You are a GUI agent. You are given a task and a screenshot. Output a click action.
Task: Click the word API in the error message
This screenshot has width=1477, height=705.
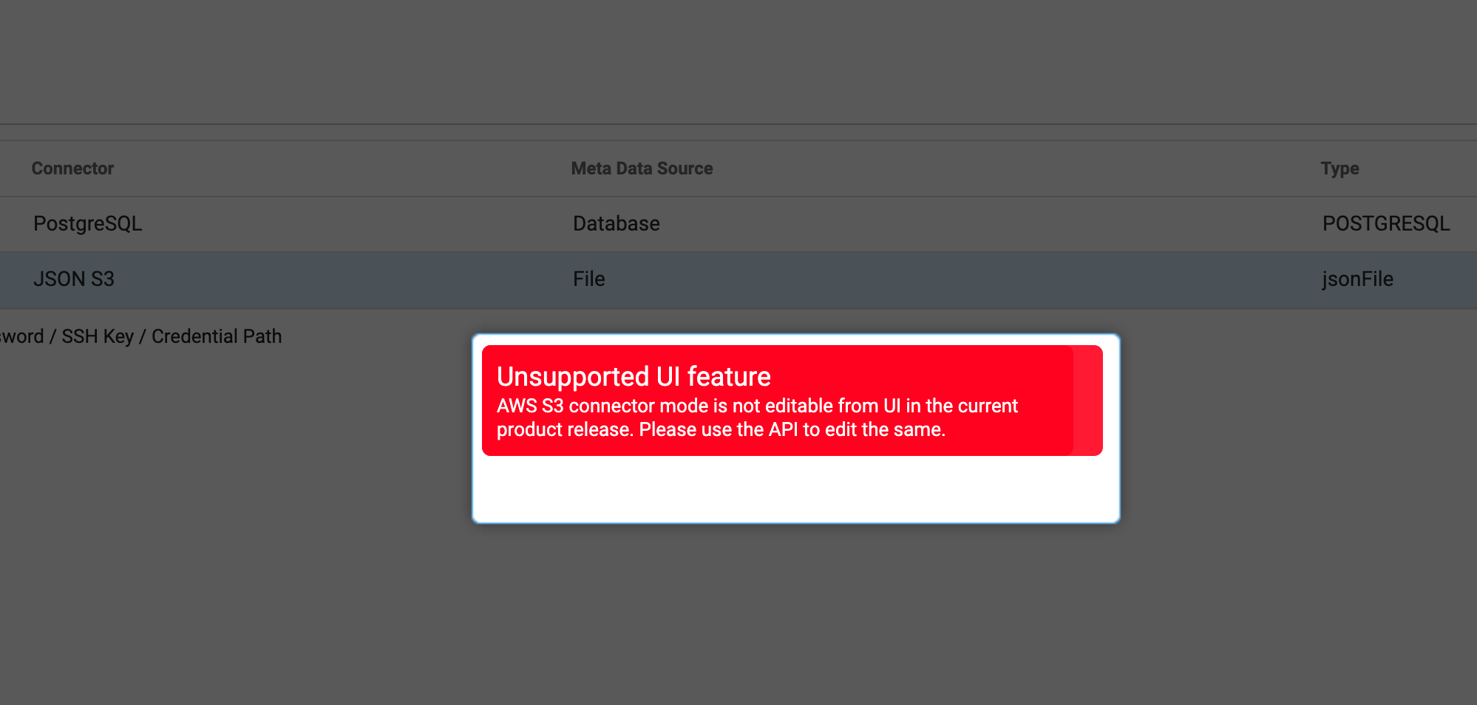782,429
